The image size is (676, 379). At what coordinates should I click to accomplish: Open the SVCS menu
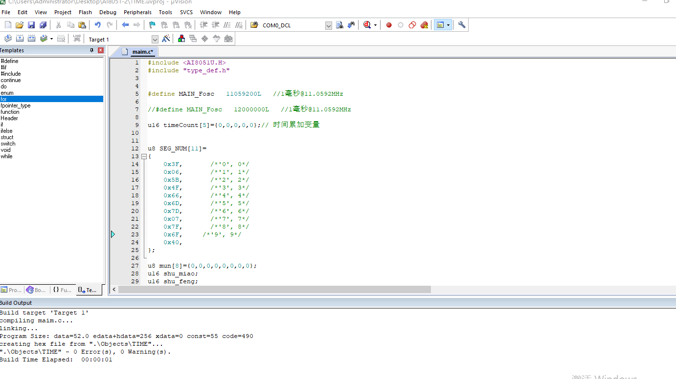(186, 12)
